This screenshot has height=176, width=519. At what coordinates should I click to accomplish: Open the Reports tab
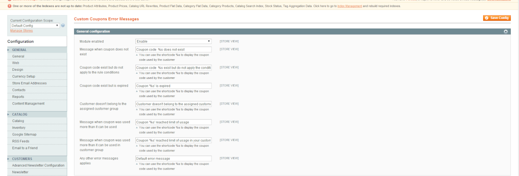pos(37,97)
